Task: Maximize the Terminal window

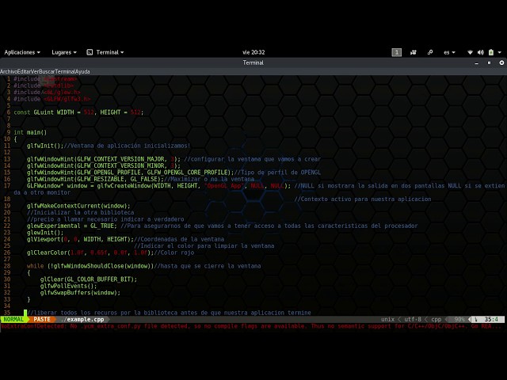Action: coord(489,63)
